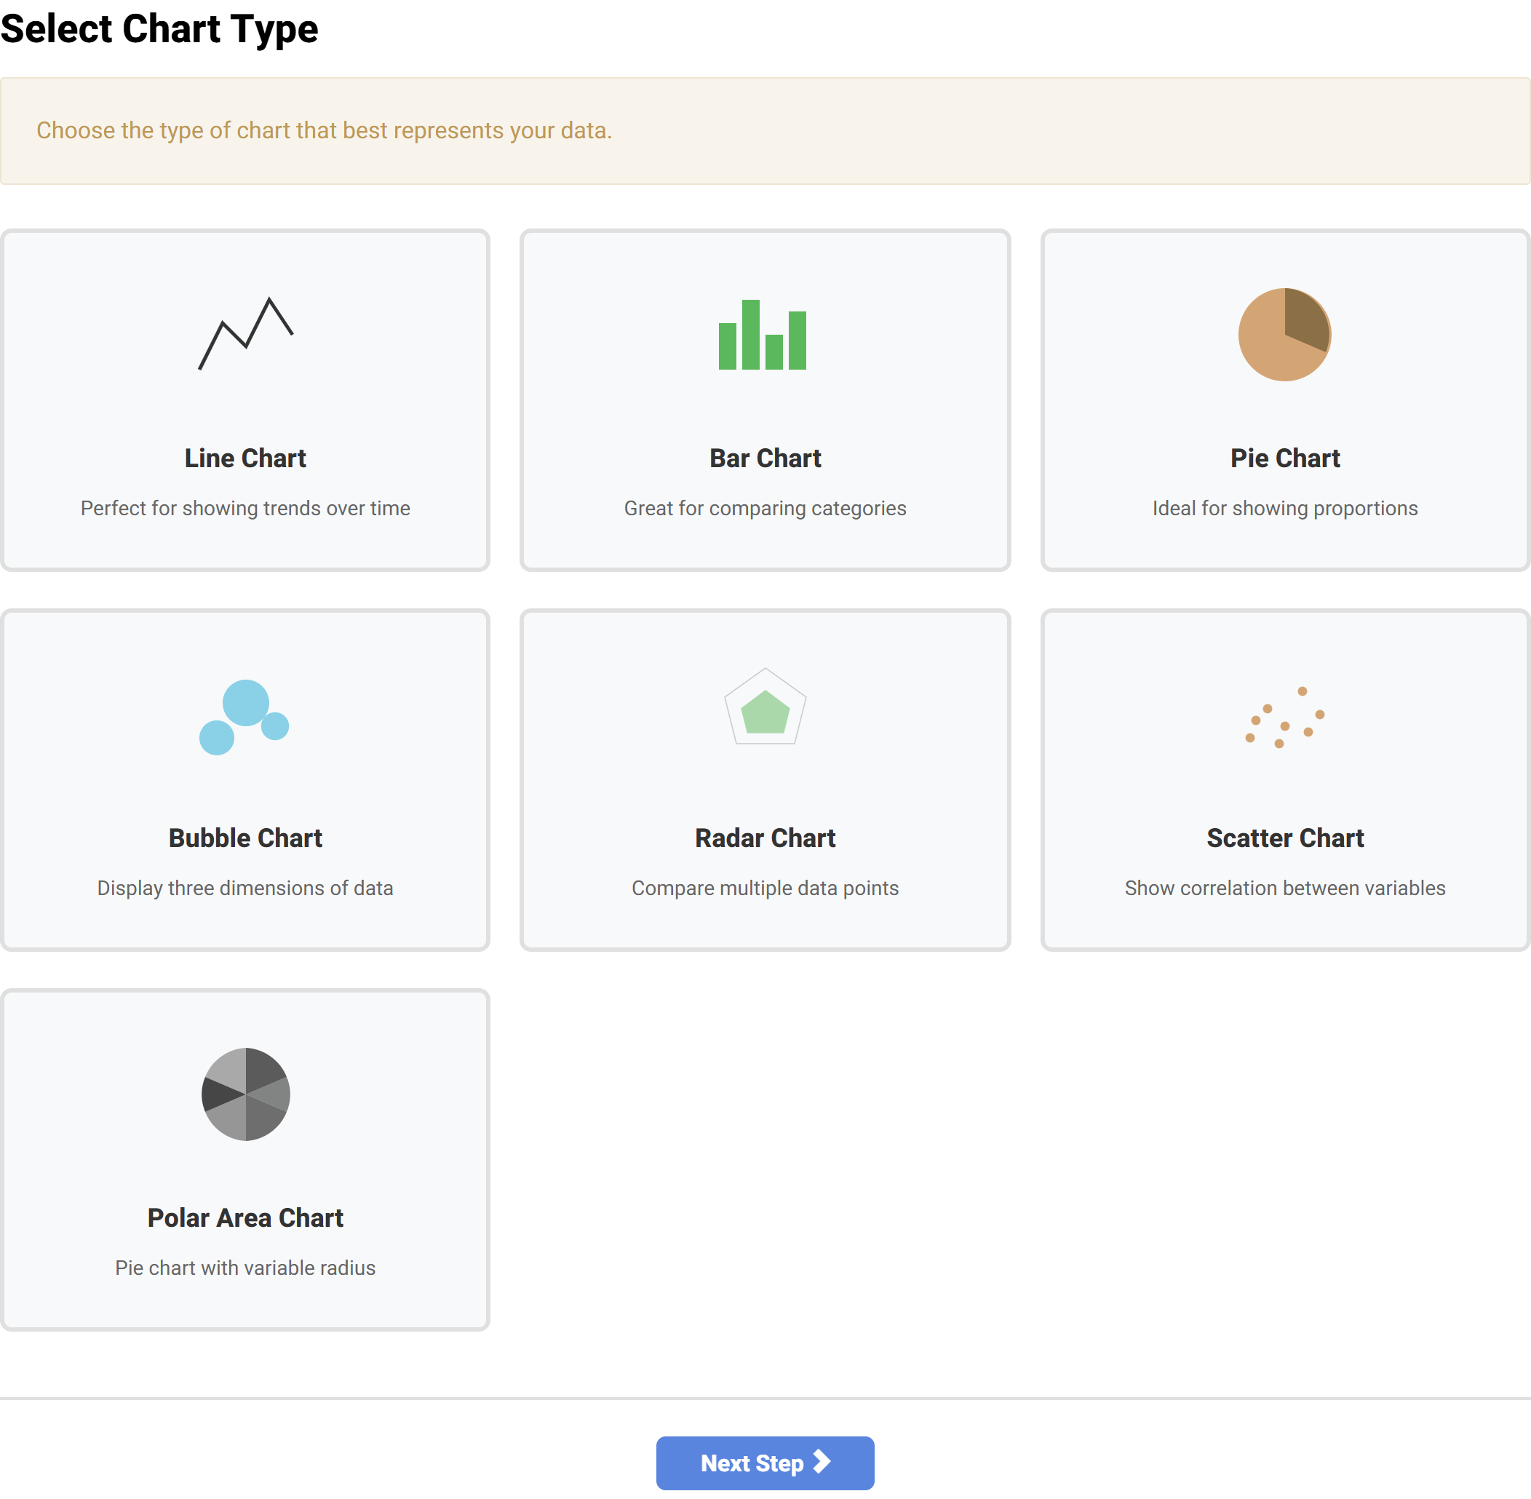Select the Line Chart title
Image resolution: width=1531 pixels, height=1499 pixels.
pos(246,458)
